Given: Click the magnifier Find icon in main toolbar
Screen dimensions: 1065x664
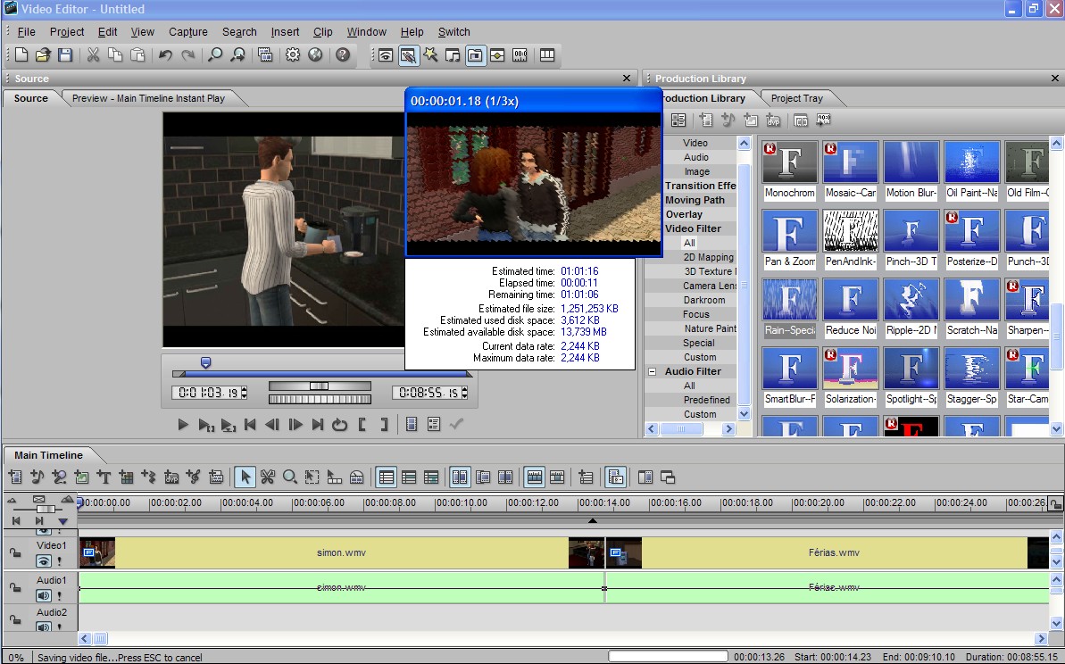Looking at the screenshot, I should [214, 55].
